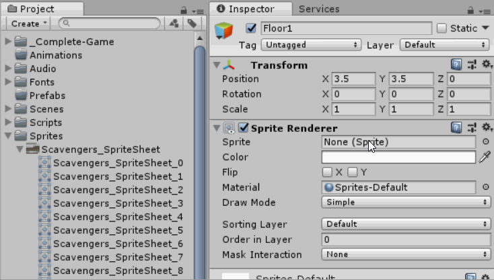Open the Static dropdown arrow
Image resolution: width=494 pixels, height=280 pixels.
pyautogui.click(x=485, y=28)
